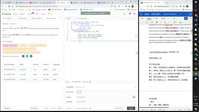Viewport: 199px width, 112px height.
Task: Open the Python language dropdown
Action: pyautogui.click(x=70, y=18)
